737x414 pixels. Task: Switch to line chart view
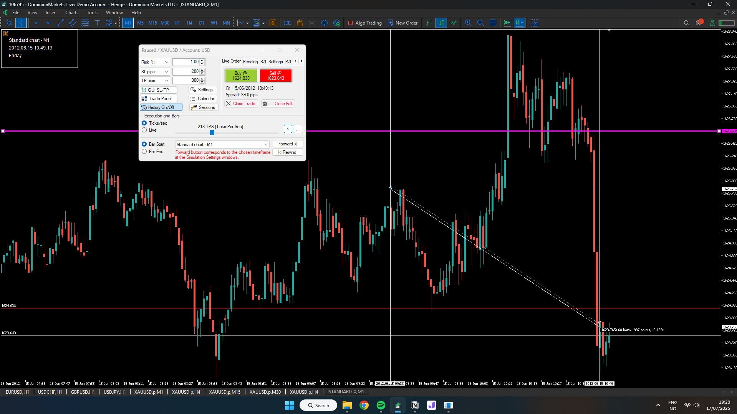coord(454,23)
